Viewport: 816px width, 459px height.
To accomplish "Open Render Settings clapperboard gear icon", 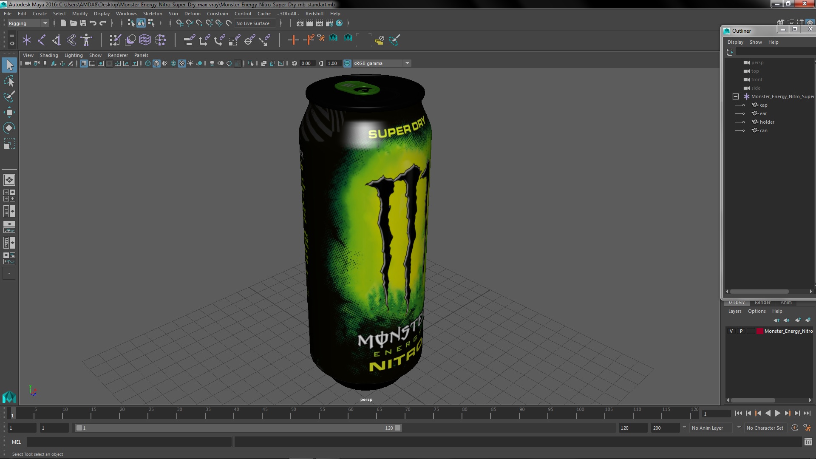I will 329,23.
